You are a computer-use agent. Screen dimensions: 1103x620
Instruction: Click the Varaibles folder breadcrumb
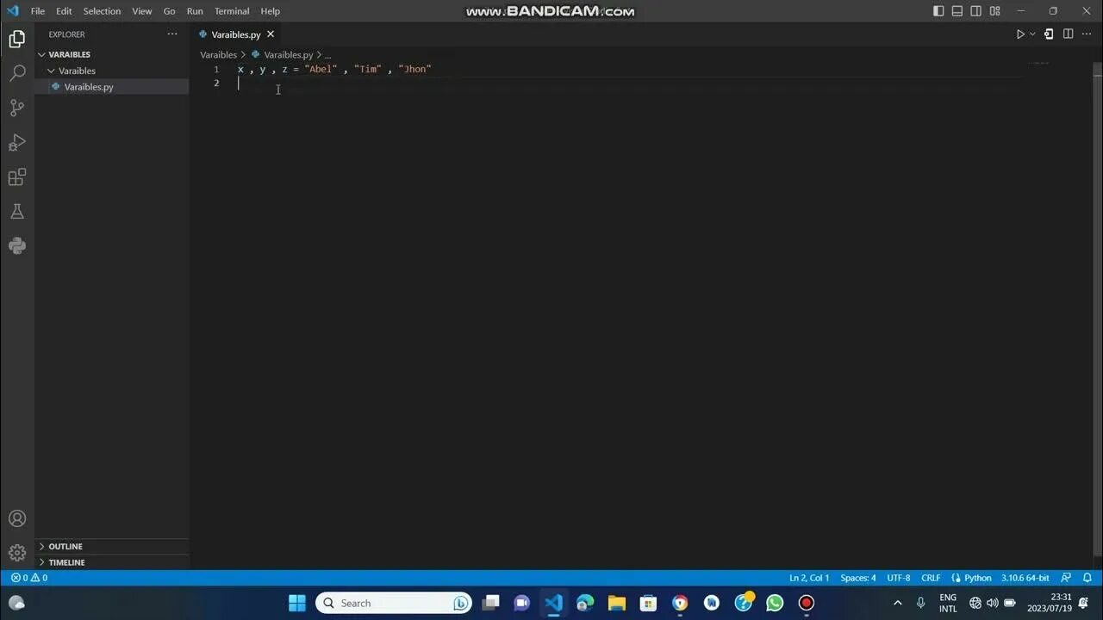(218, 54)
